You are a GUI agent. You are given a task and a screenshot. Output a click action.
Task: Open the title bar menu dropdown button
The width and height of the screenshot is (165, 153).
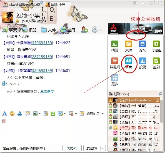(135, 3)
